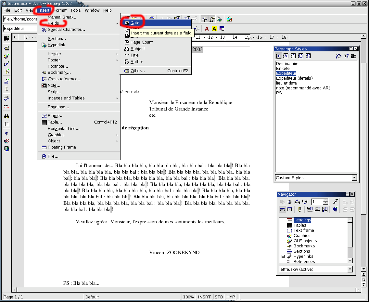Select Bookmarks in Navigator tree

304,246
